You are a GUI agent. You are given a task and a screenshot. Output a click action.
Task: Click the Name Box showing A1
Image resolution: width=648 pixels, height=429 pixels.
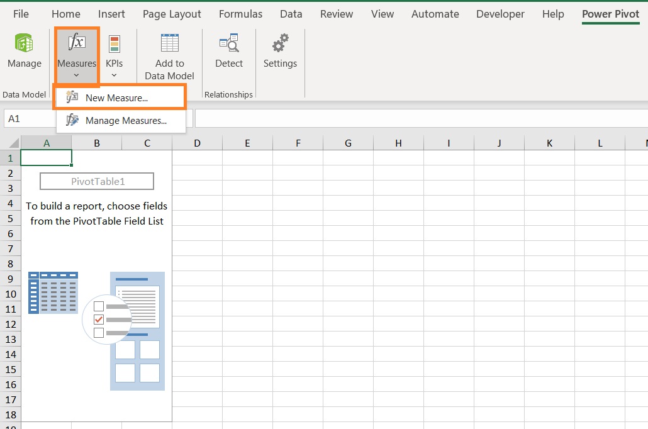(x=30, y=119)
